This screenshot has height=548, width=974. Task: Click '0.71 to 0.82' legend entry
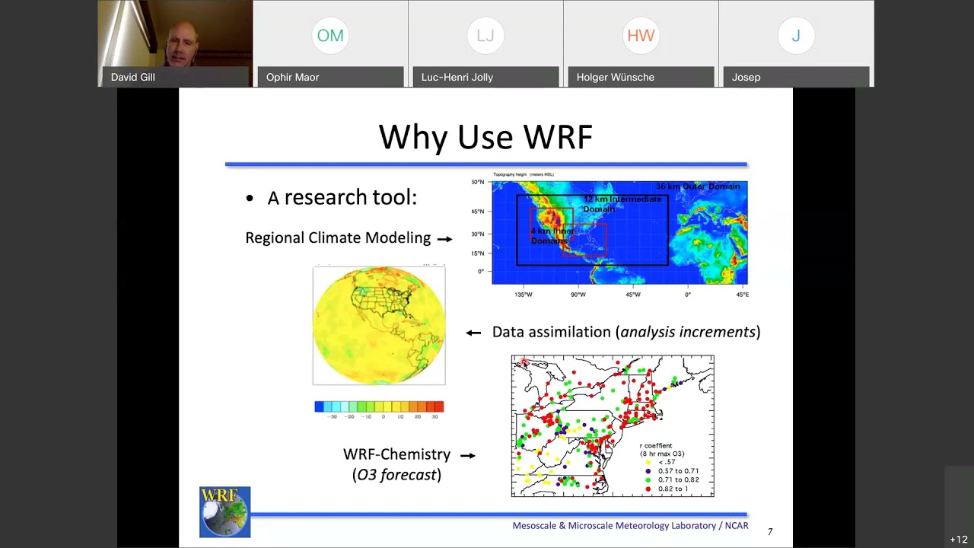pos(672,480)
